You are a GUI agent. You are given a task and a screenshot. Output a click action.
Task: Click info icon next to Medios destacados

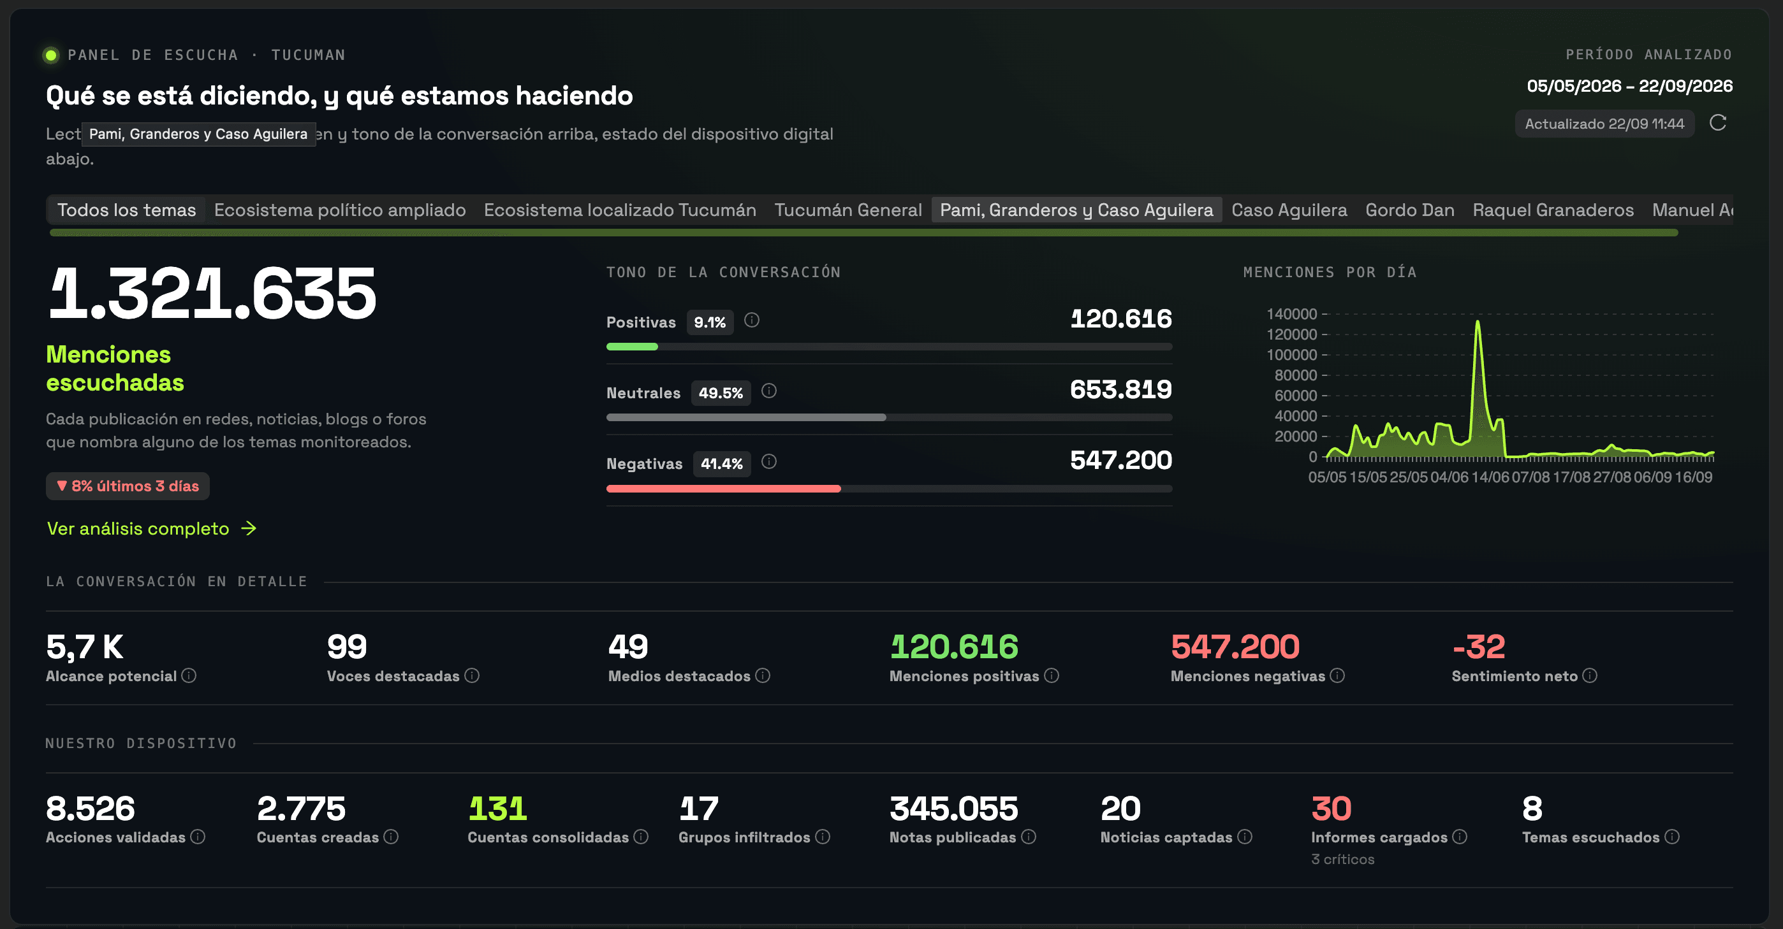pyautogui.click(x=762, y=676)
